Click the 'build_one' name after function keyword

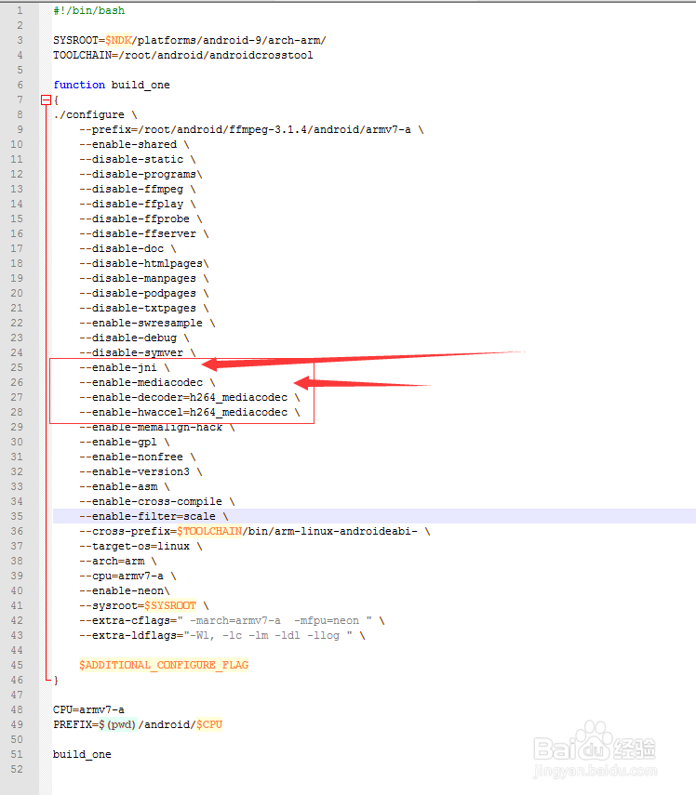141,85
